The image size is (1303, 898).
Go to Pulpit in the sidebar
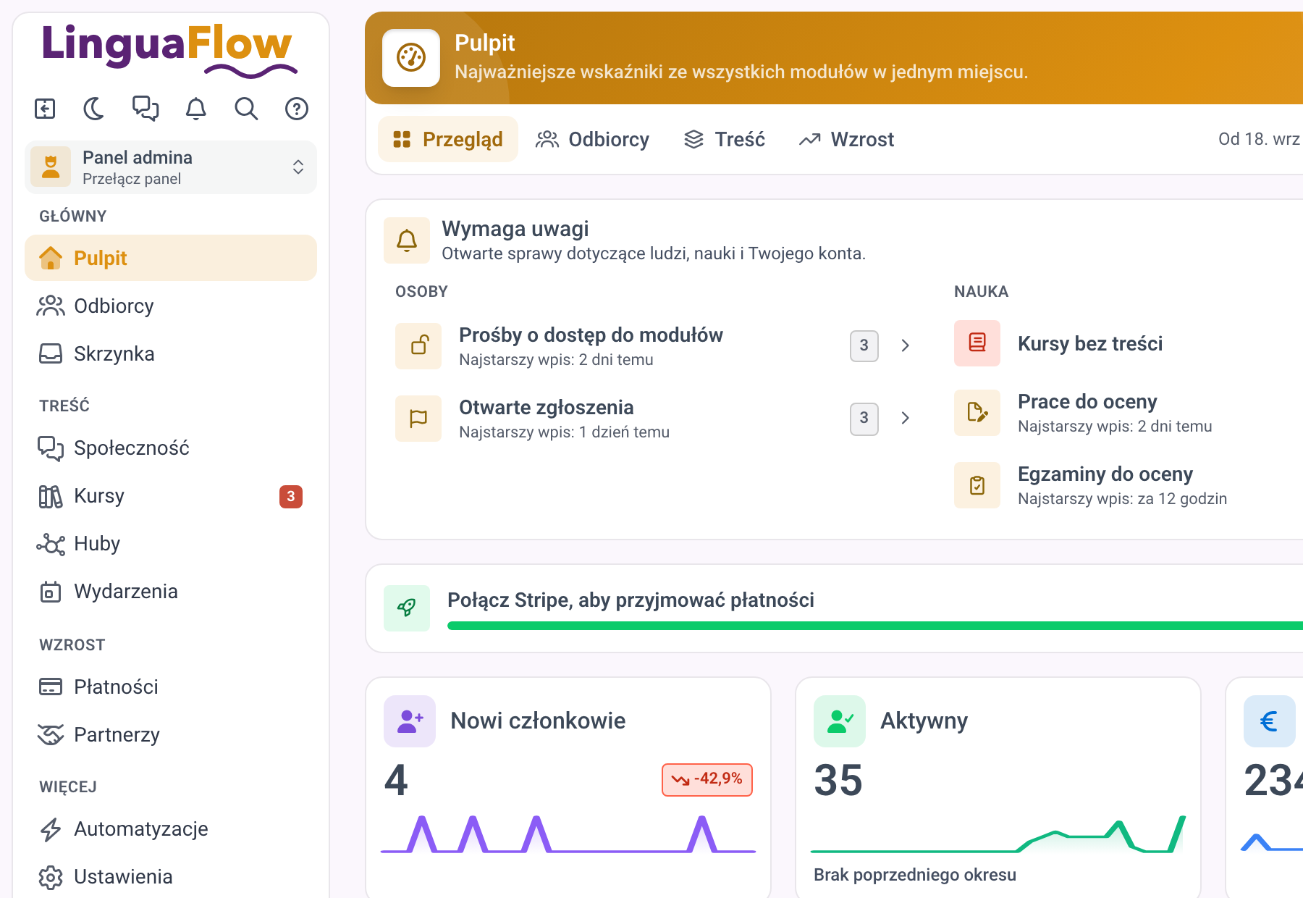171,258
